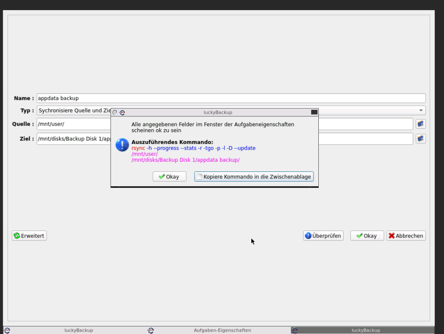Close the luckyBackup dialog via dark box
Screen dimensions: 444x334
314,112
